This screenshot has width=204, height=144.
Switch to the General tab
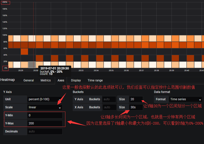[x=28, y=80]
